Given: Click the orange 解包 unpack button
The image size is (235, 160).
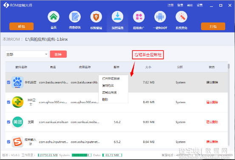Looking at the screenshot, I should click(x=21, y=26).
